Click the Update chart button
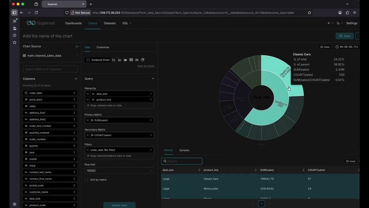The width and height of the screenshot is (369, 208). coord(119,205)
